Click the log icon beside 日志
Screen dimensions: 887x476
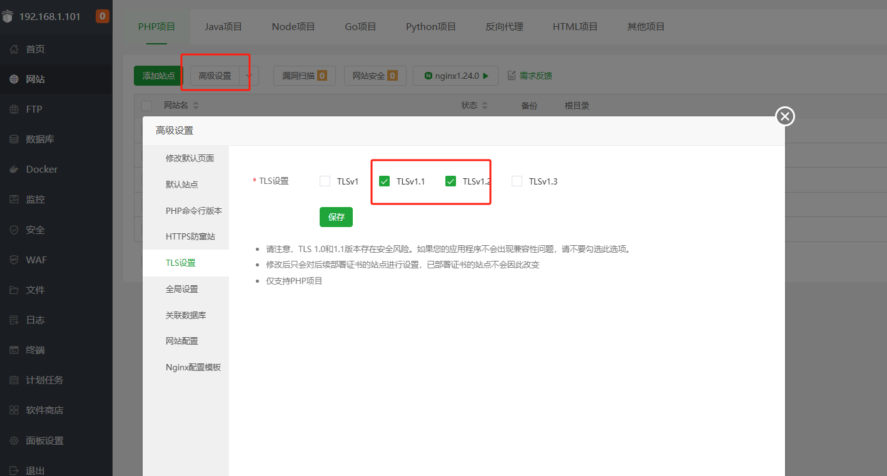[14, 320]
